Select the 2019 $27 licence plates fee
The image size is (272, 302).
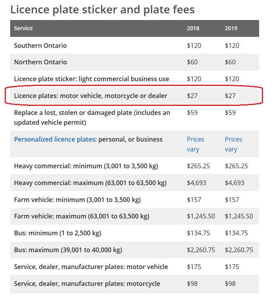pyautogui.click(x=230, y=96)
